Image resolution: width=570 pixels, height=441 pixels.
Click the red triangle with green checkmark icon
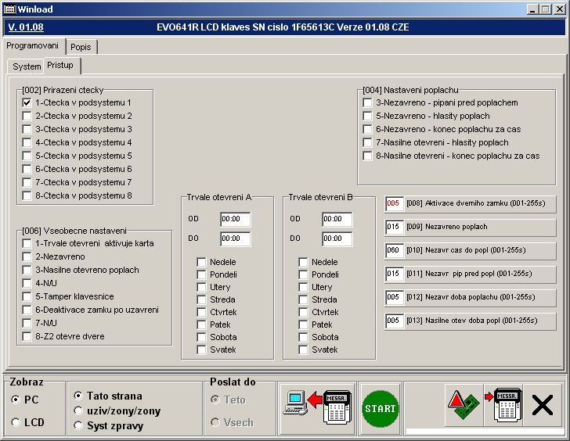[462, 407]
